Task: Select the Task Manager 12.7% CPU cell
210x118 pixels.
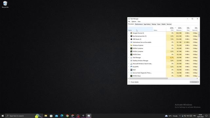Action: click(x=170, y=58)
